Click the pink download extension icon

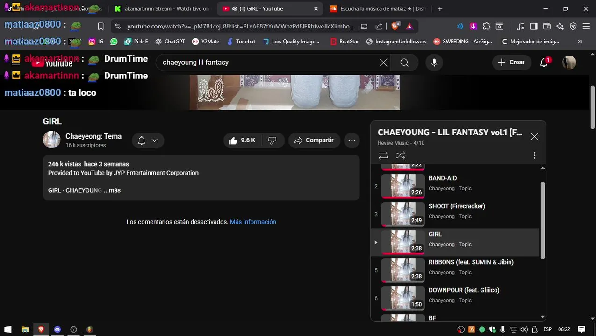pos(473,26)
